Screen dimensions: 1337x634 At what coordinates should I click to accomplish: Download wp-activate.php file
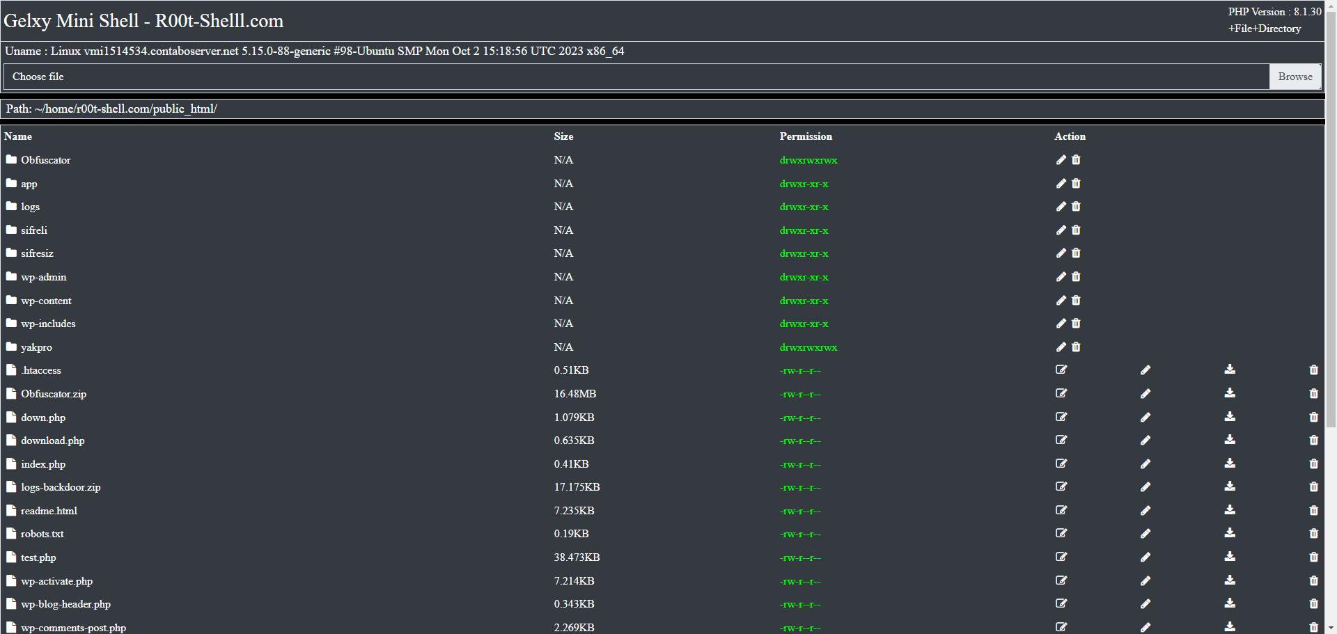click(x=1230, y=580)
